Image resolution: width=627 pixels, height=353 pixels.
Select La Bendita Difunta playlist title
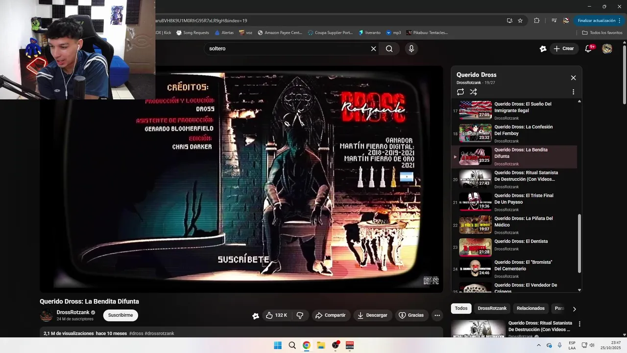tap(521, 153)
